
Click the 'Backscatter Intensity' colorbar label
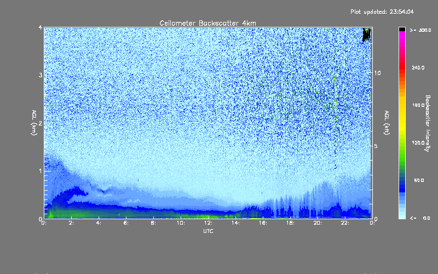pos(428,123)
